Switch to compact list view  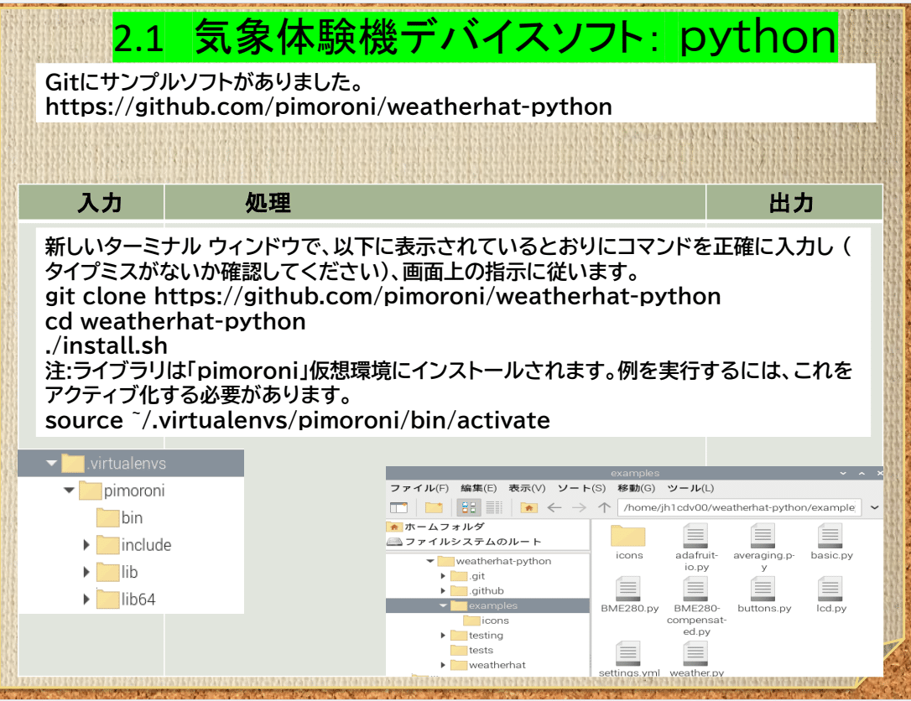[495, 507]
